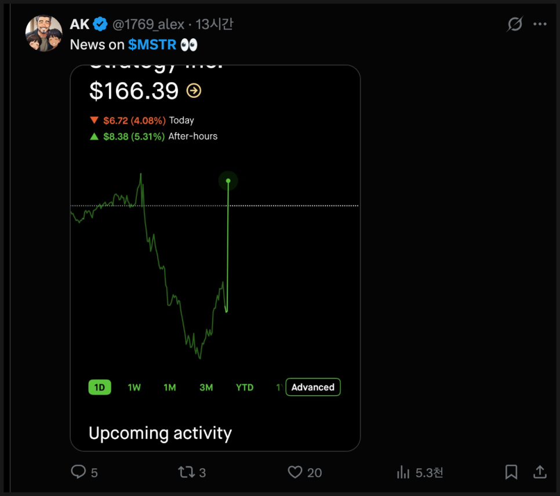Open the @1769_alex profile handle
Viewport: 560px width, 496px height.
(148, 24)
